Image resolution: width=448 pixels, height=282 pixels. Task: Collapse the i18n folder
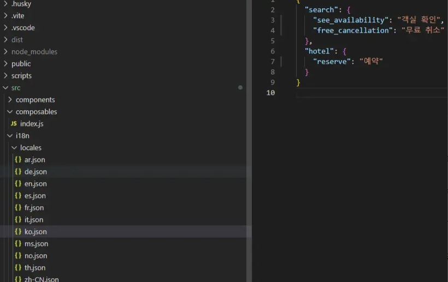coord(10,136)
